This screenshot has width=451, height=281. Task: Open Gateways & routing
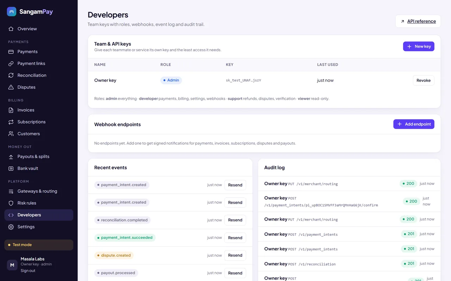tap(39, 191)
